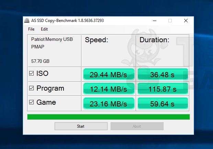Toggle the Program test checkbox
Viewport: 213px width, 149px height.
(x=32, y=88)
